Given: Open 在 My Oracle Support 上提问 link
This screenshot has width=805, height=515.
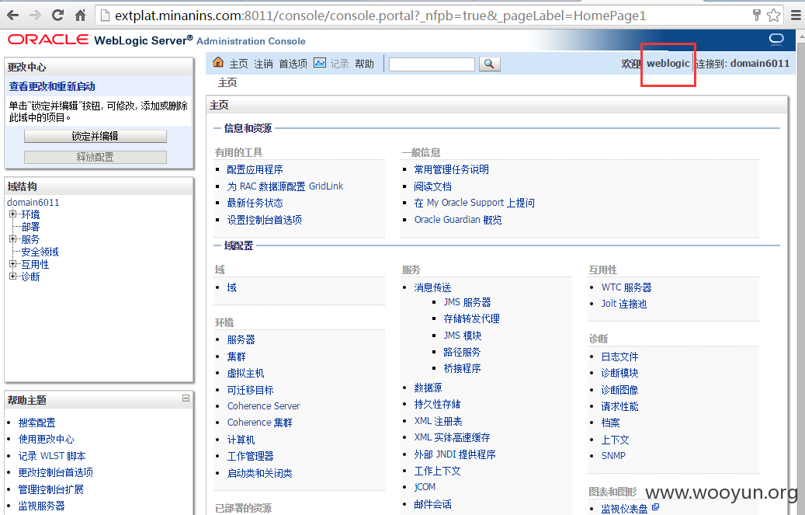Looking at the screenshot, I should point(474,203).
